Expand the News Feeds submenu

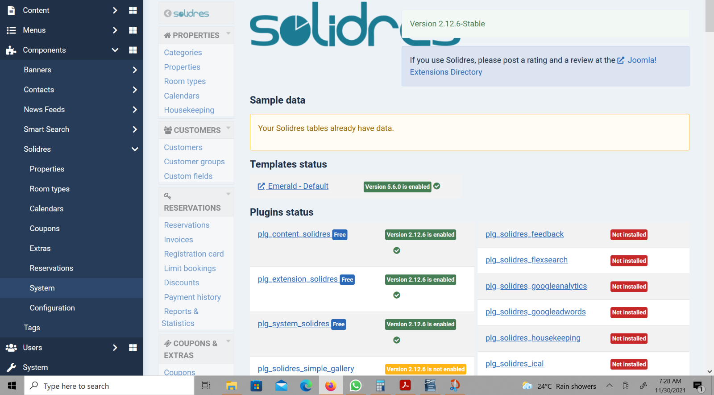pyautogui.click(x=135, y=110)
